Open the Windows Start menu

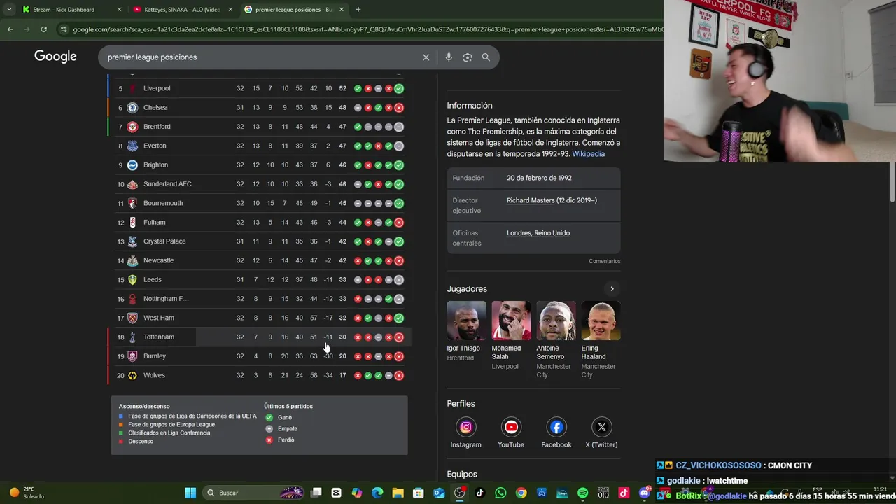[190, 493]
